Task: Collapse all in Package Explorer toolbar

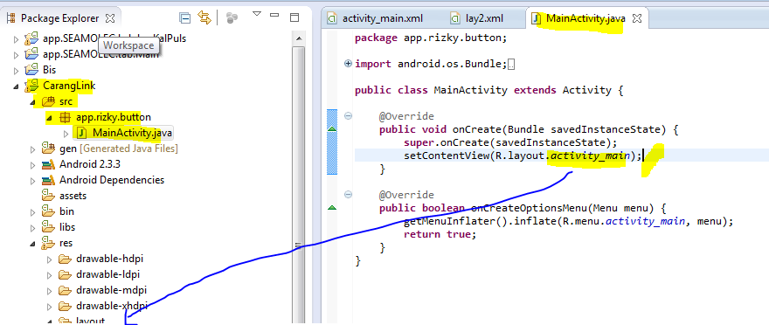Action: point(185,18)
